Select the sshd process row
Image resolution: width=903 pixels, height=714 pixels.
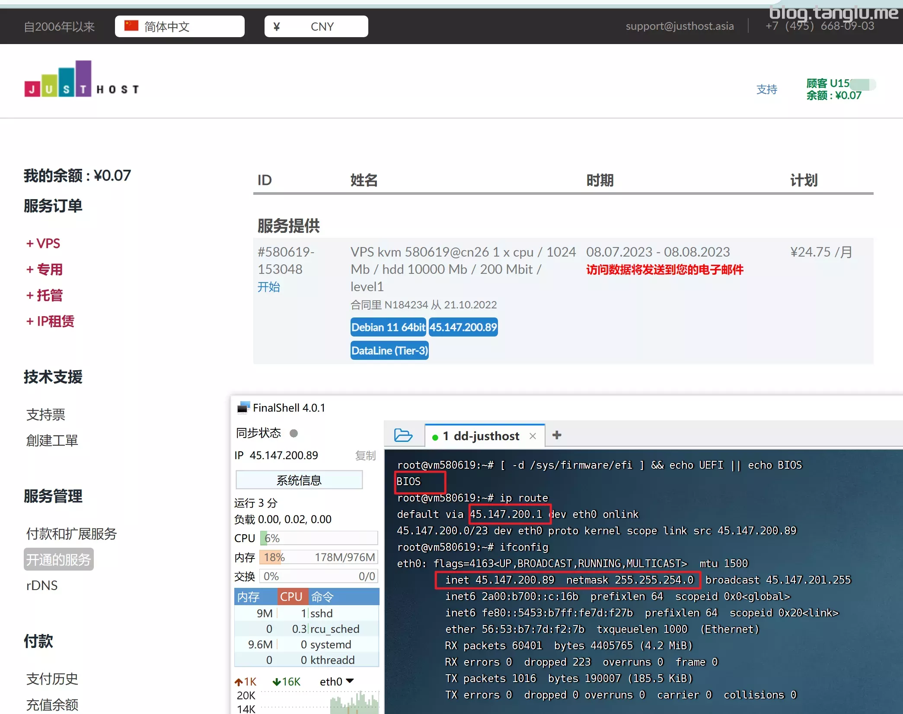307,613
